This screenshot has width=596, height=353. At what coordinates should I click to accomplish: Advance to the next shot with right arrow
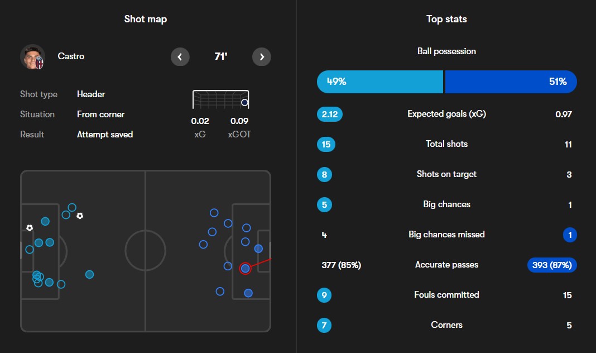pyautogui.click(x=262, y=56)
